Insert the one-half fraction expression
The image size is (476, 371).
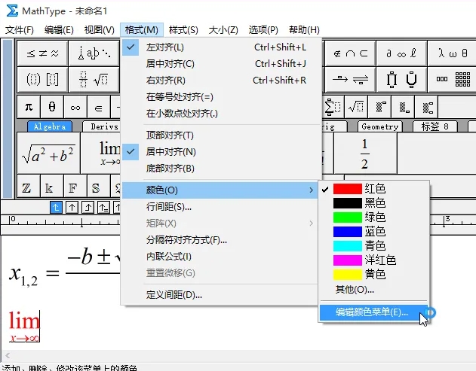point(365,153)
